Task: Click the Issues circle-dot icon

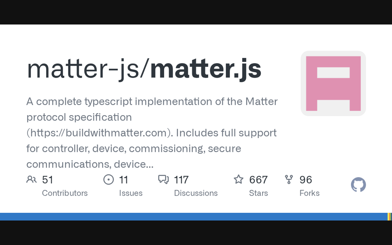Action: [x=108, y=179]
